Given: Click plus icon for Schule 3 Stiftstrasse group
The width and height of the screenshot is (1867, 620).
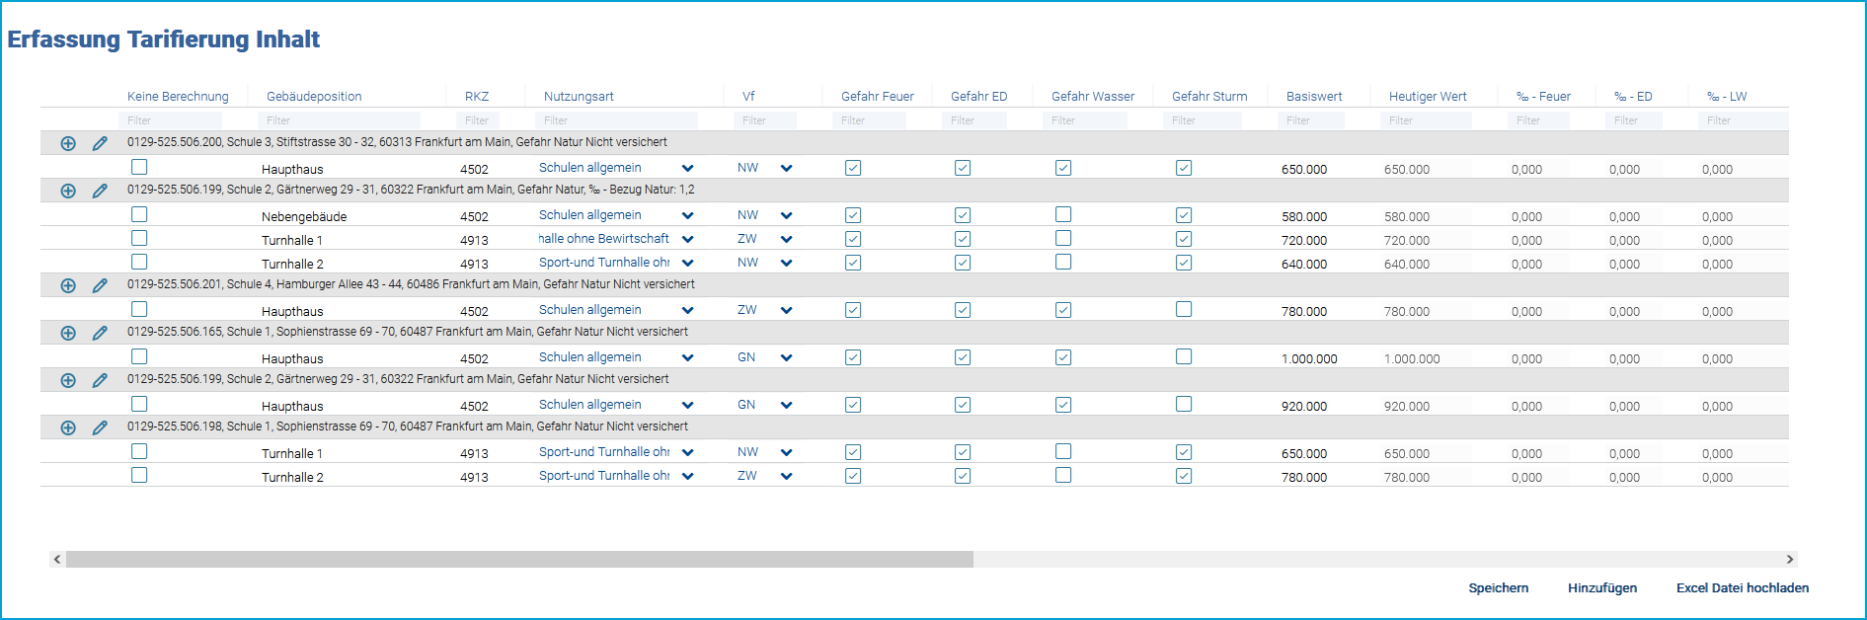Looking at the screenshot, I should (x=68, y=143).
